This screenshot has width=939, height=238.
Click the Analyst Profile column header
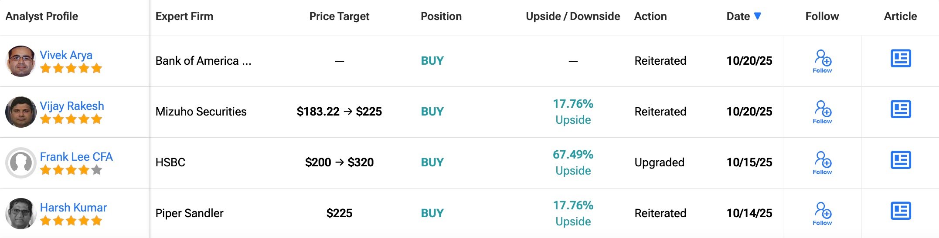coord(42,17)
